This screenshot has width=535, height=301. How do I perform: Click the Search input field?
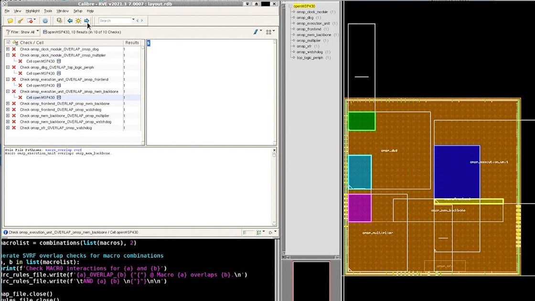[115, 21]
